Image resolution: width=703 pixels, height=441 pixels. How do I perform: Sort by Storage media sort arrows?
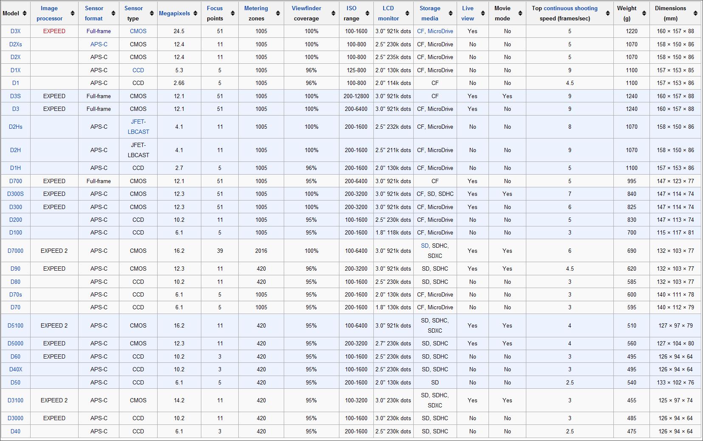tap(451, 13)
